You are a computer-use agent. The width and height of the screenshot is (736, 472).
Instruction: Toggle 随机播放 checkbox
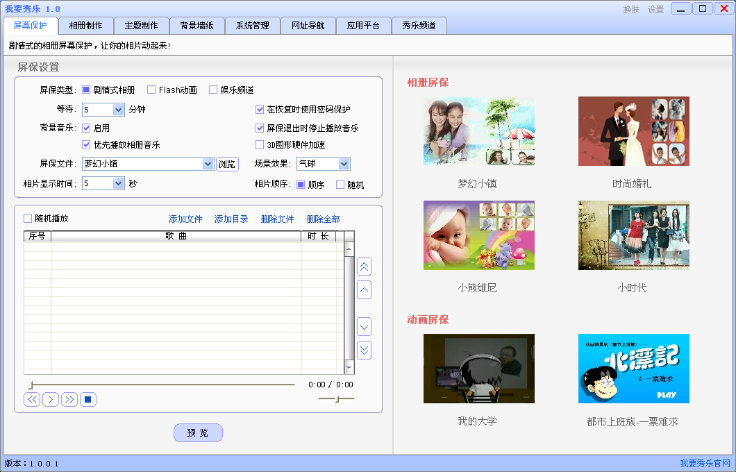28,218
